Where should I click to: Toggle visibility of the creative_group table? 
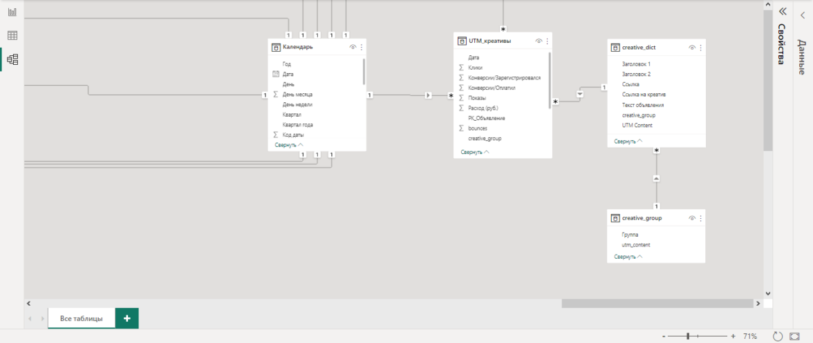[x=692, y=218]
